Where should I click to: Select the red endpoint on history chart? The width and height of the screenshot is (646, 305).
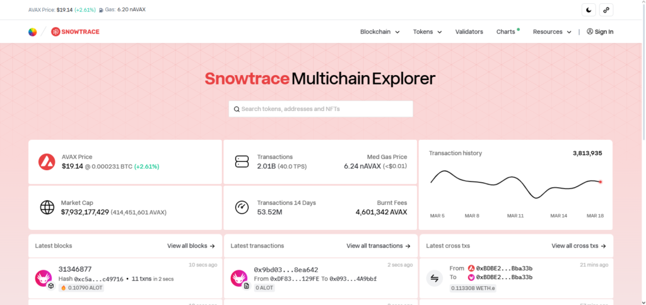point(601,181)
